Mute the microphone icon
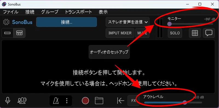This screenshot has width=219, height=108. point(8,100)
